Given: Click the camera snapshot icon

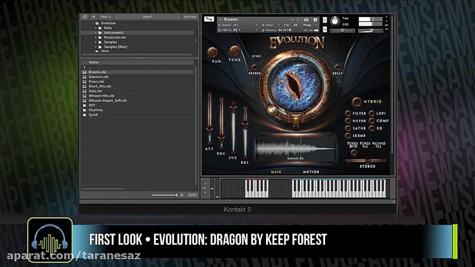Looking at the screenshot, I should click(x=306, y=20).
